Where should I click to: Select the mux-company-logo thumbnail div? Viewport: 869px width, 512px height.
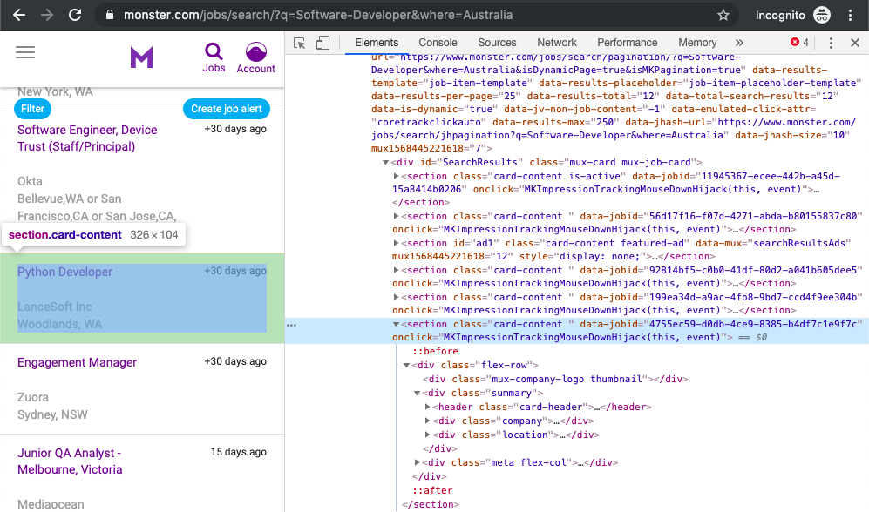[554, 379]
